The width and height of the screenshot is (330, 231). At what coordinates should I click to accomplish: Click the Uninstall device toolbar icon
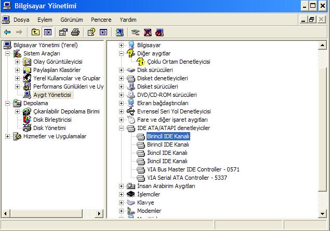148,32
